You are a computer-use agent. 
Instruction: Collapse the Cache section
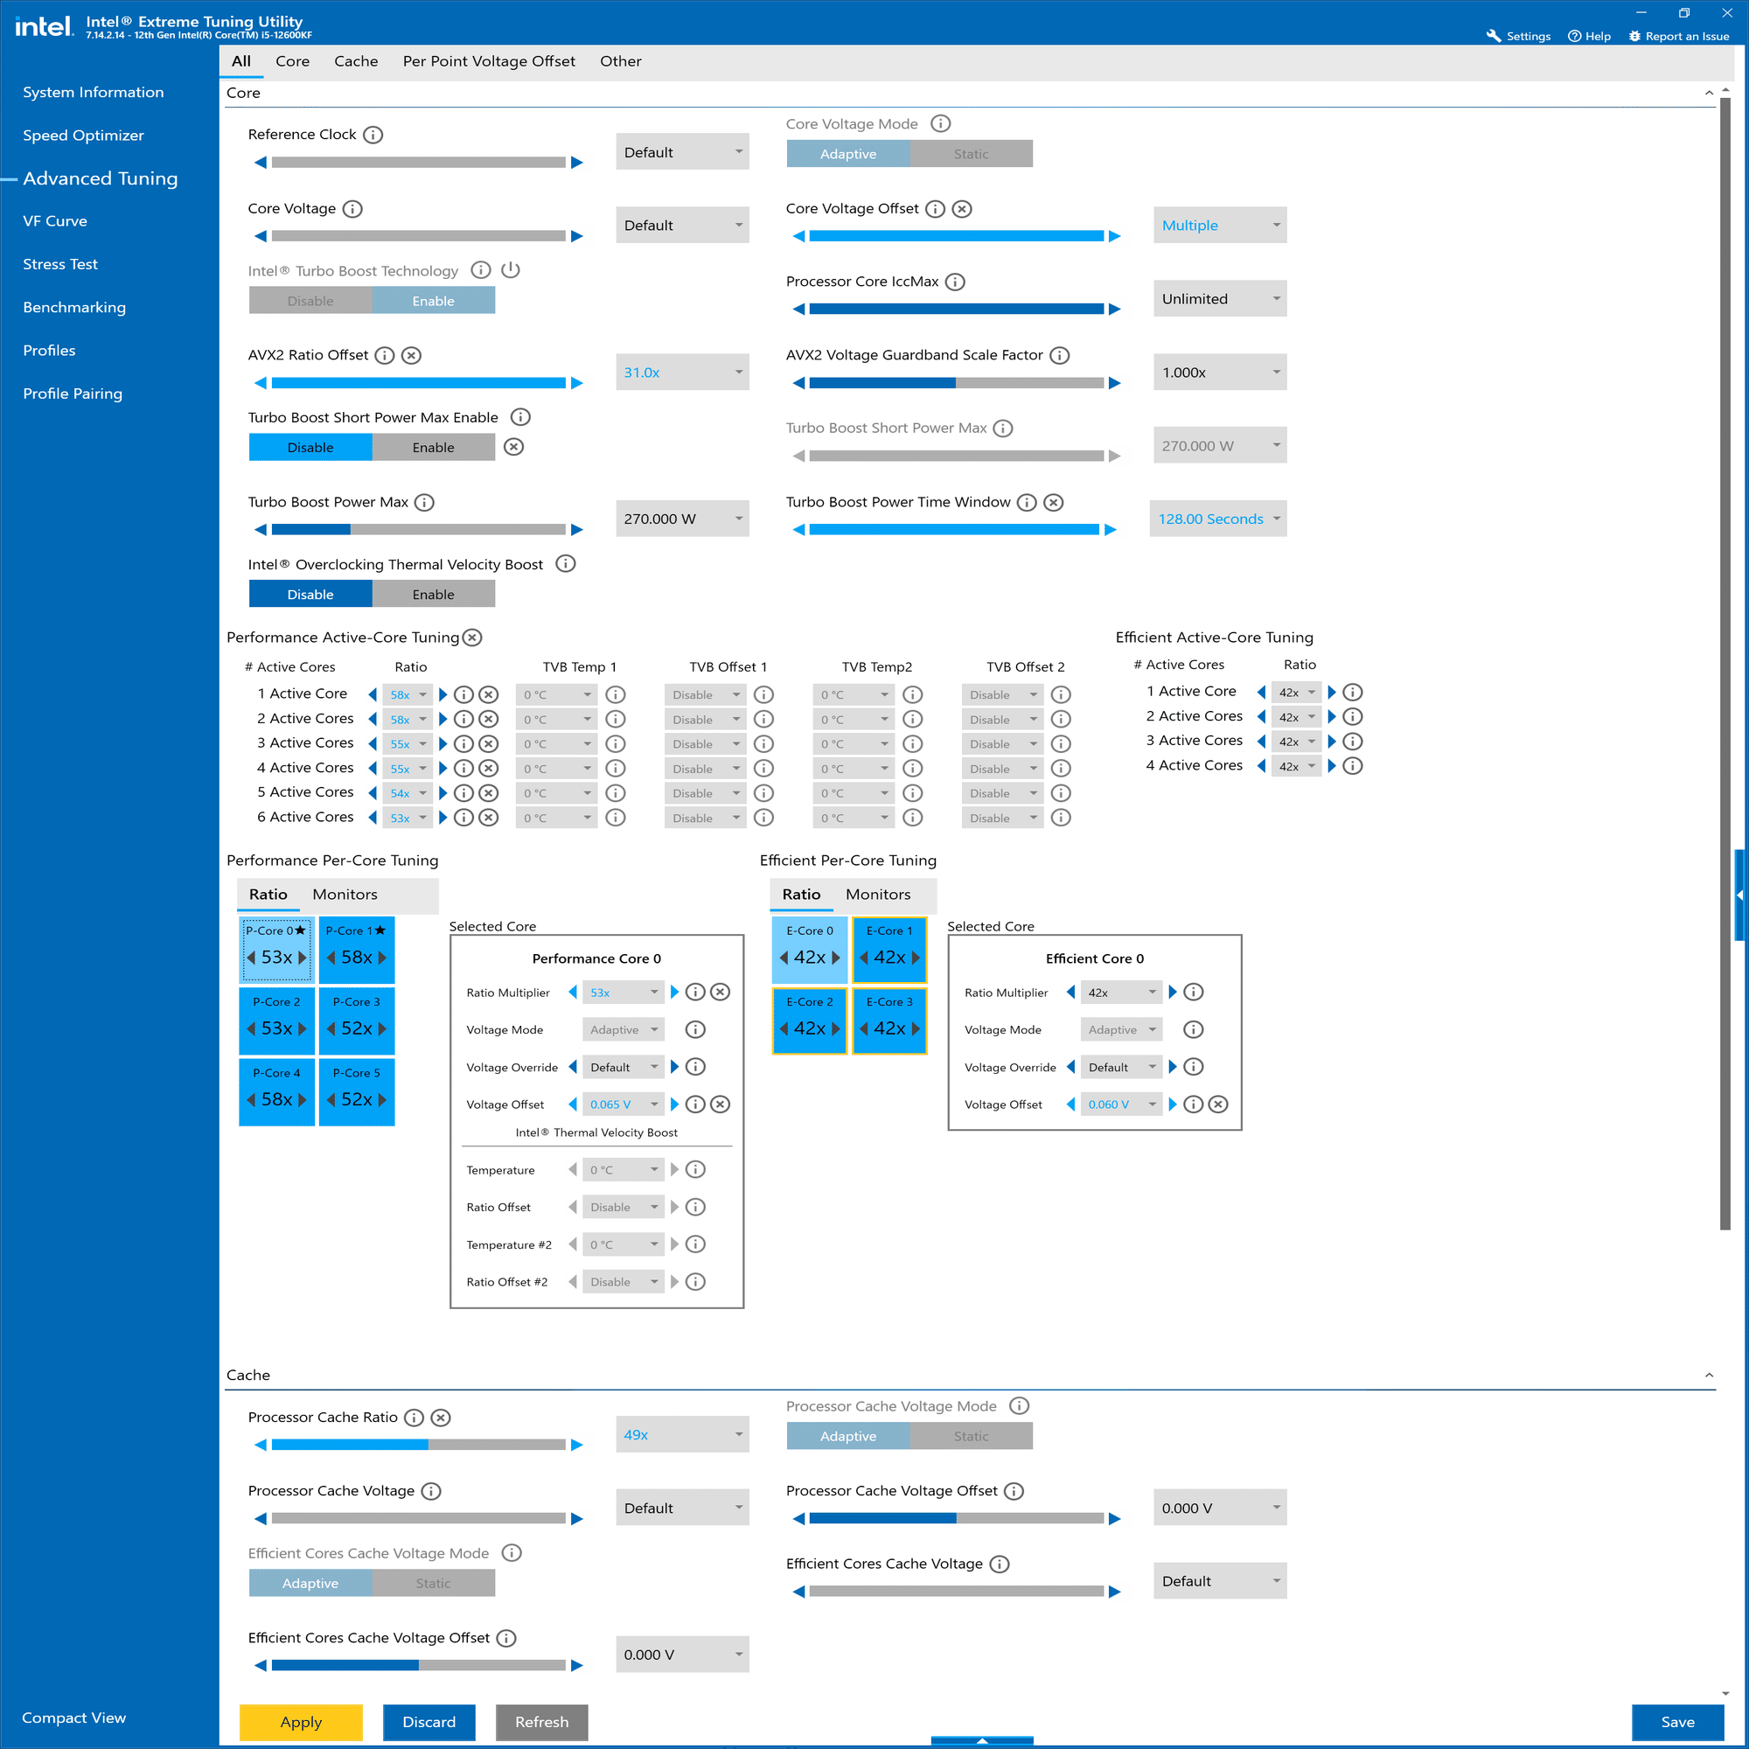1708,1375
